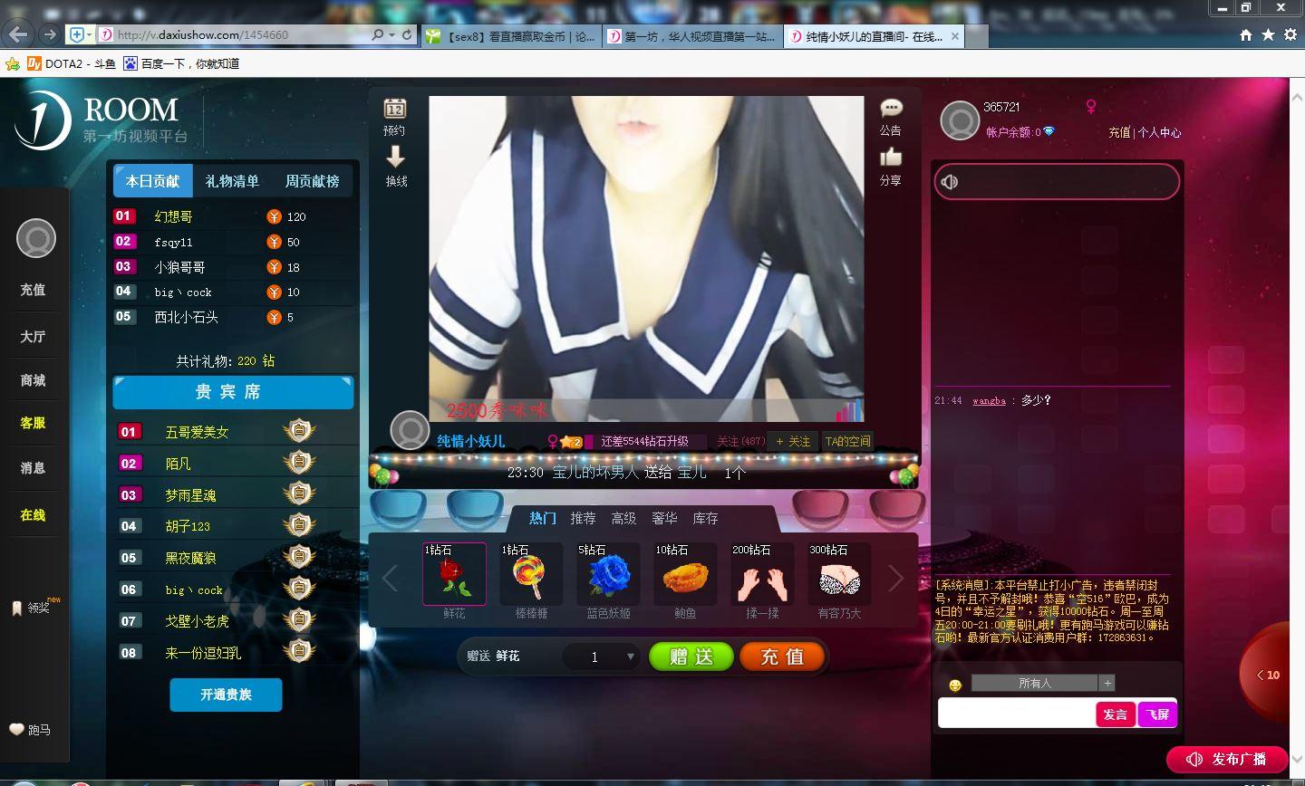Screen dimensions: 1305x786
Task: Click the browser home icon
Action: (1246, 34)
